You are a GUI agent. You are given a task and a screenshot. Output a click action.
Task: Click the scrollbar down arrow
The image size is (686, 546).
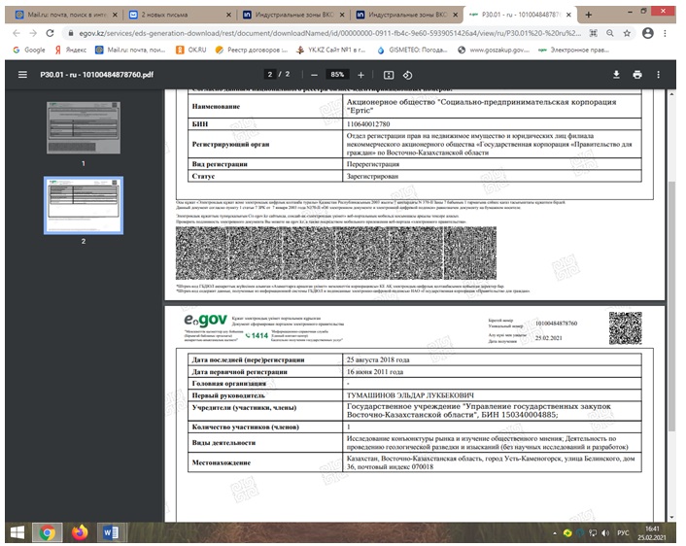coord(671,518)
